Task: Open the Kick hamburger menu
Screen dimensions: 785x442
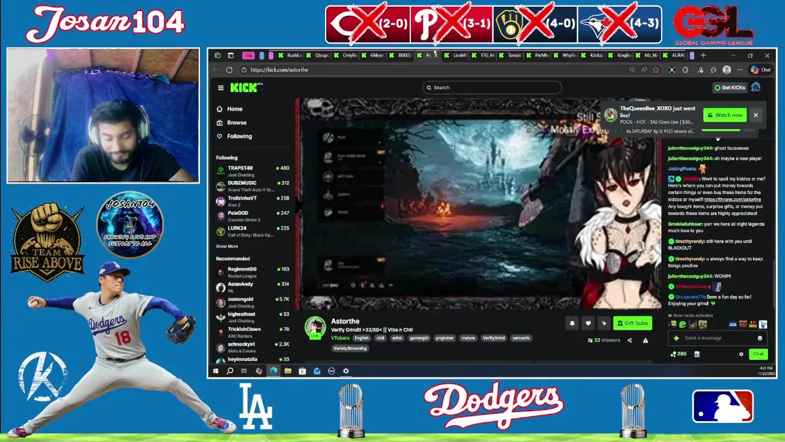Action: (221, 88)
